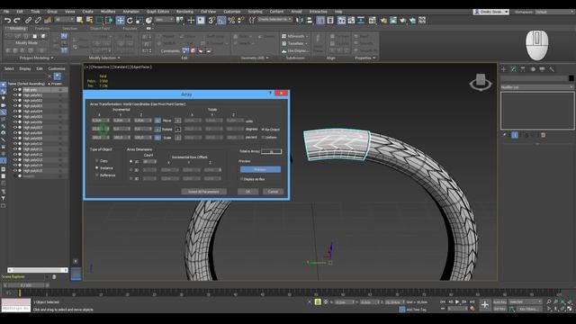Viewport: 576px width, 324px height.
Task: Click the Rotate incremental X field
Action: [x=100, y=129]
